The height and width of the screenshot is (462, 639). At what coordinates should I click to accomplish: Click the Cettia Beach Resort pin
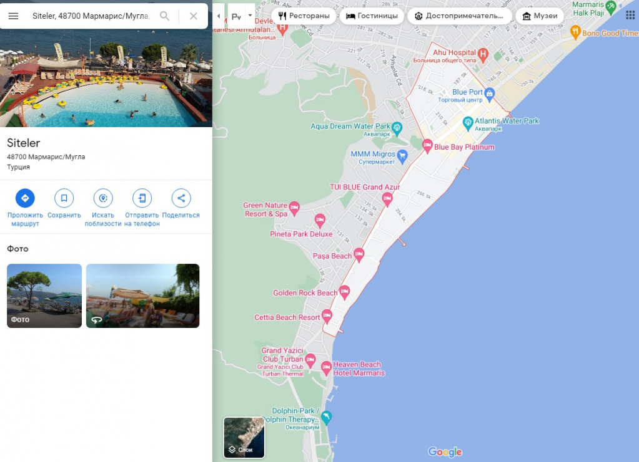point(327,316)
